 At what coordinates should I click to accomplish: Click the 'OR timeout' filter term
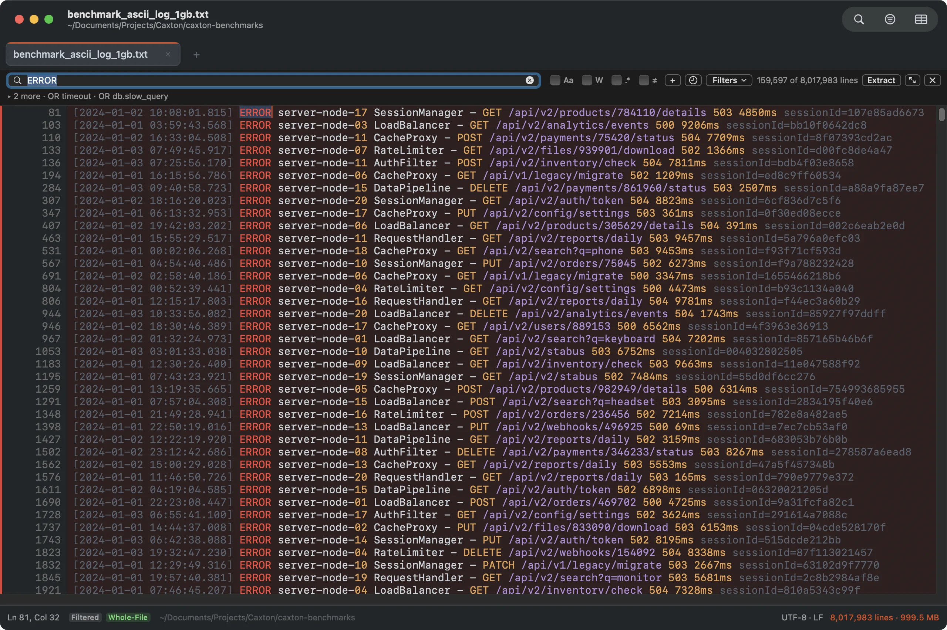[69, 96]
